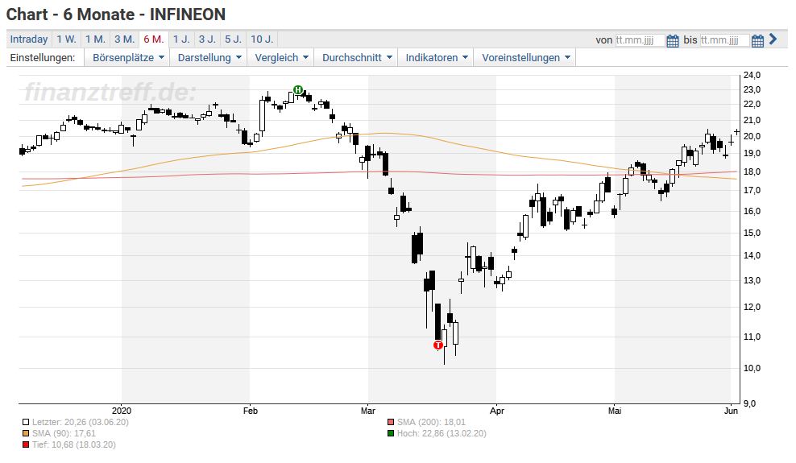This screenshot has width=796, height=463.
Task: Select the 1 W. time range tab
Action: click(x=67, y=39)
